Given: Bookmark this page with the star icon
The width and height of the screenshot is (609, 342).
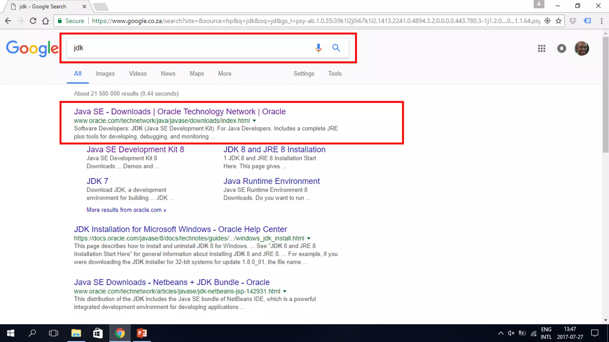Looking at the screenshot, I should (x=558, y=21).
